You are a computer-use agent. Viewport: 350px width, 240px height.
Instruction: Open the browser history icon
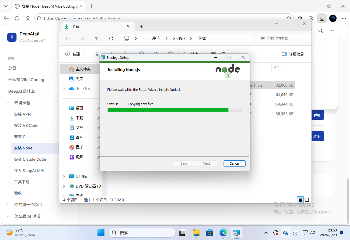click(311, 18)
